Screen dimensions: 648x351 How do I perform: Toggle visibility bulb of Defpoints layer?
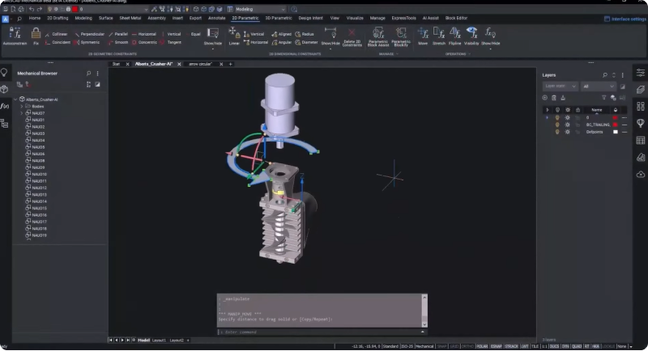tap(557, 132)
